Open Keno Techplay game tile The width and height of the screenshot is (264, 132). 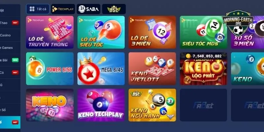click(101, 105)
